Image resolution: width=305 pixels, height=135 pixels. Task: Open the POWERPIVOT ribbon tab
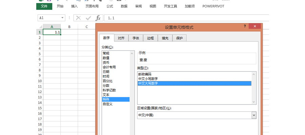[213, 6]
